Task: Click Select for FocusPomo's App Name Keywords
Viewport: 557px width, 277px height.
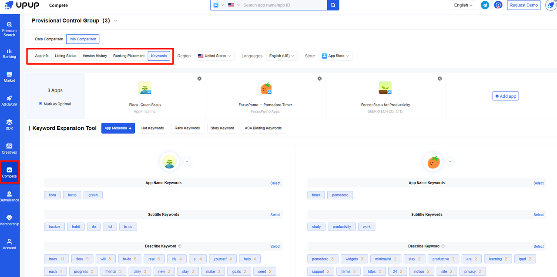Action: tap(539, 183)
